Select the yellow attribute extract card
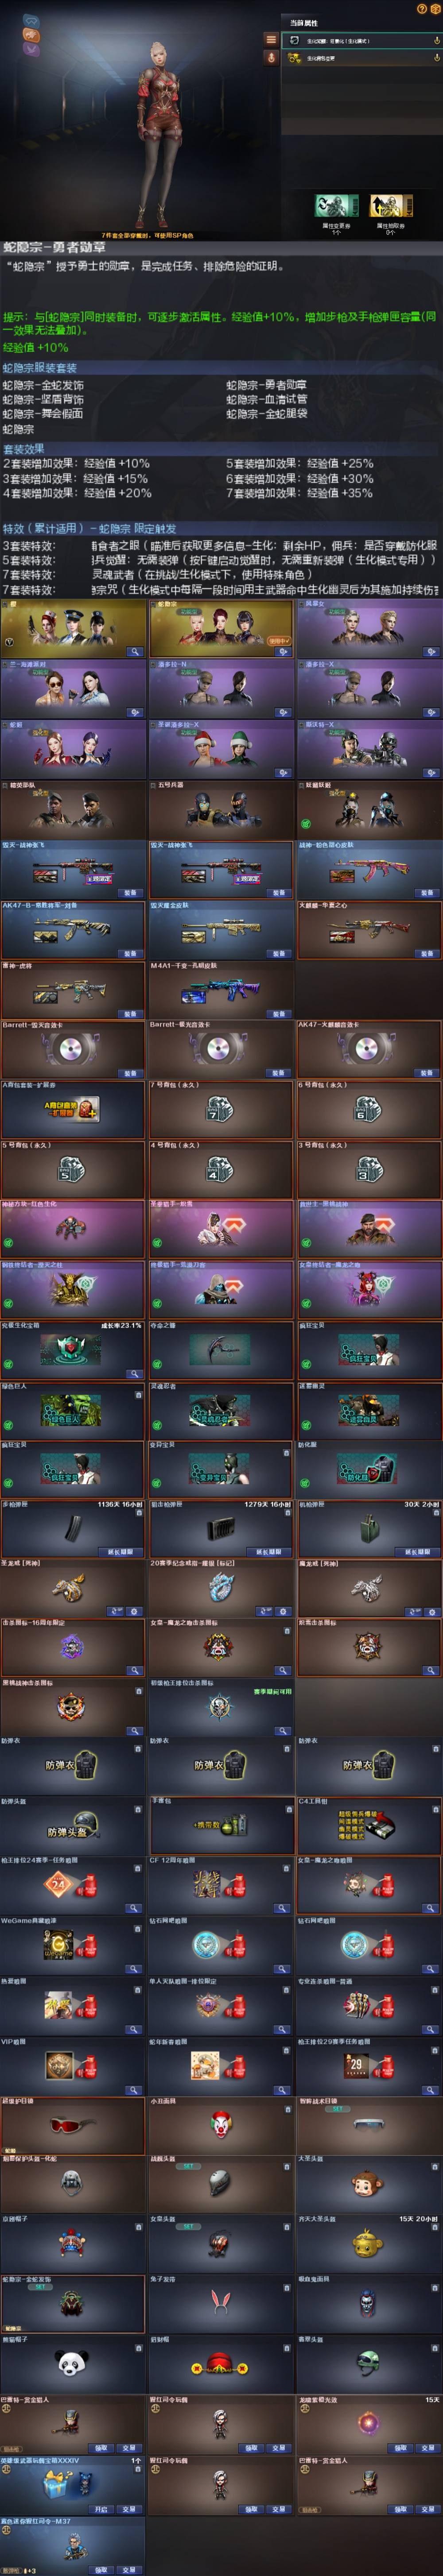The image size is (443, 2576). [x=391, y=206]
